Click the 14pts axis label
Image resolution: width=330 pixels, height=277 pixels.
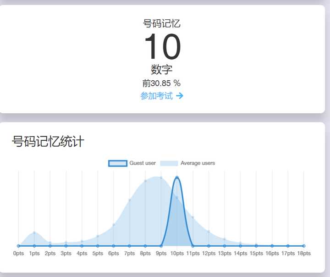(240, 253)
